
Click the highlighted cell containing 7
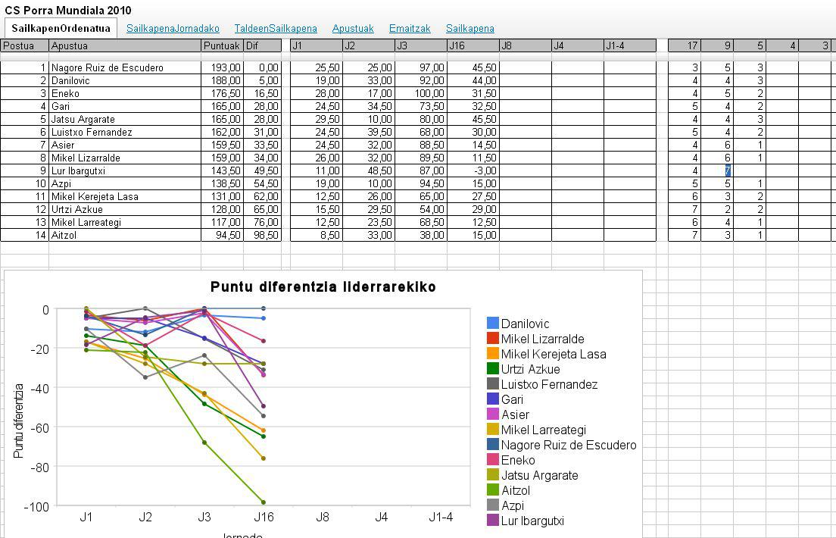(x=728, y=170)
